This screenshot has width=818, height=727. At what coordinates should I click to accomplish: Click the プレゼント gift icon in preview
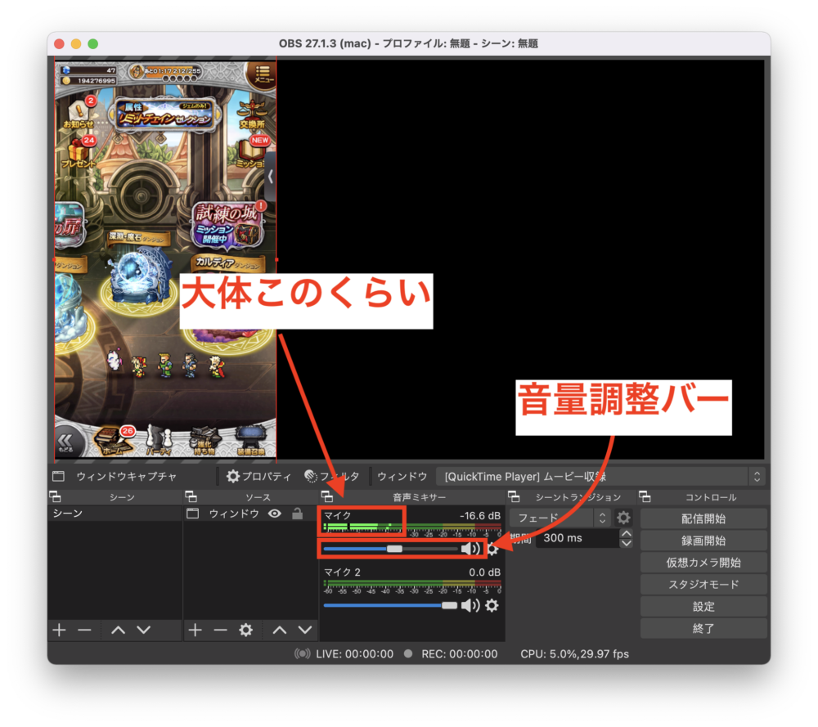coord(79,153)
